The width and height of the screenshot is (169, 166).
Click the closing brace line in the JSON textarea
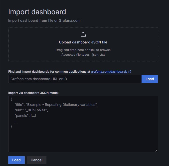coord(11,127)
